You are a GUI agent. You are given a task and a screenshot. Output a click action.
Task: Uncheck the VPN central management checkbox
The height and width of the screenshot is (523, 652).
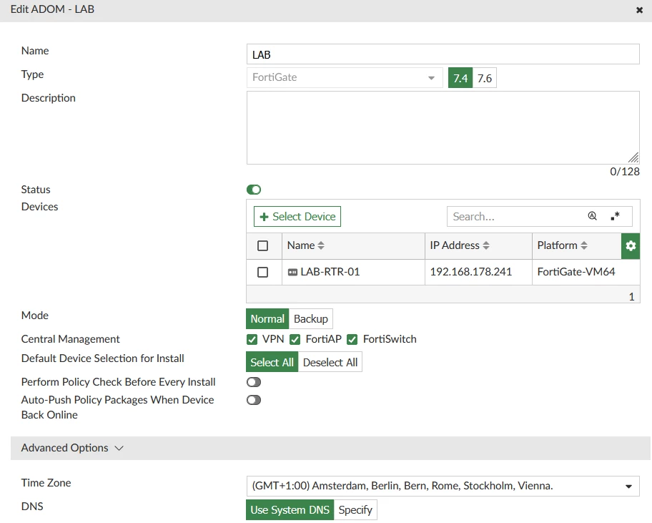[x=252, y=340]
